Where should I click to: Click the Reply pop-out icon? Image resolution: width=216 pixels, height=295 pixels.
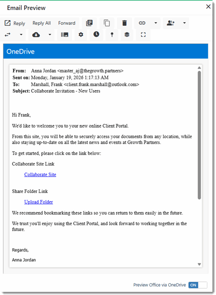coord(8,23)
